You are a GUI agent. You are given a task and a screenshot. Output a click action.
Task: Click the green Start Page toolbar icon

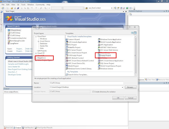click(127, 8)
